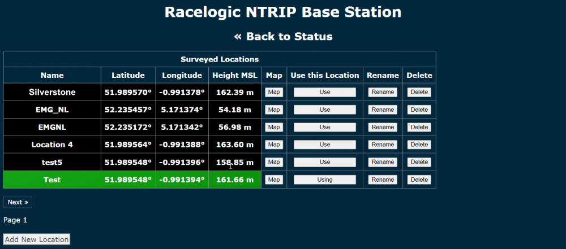Rename the Silverstone location
Screen dimensions: 566x249
pos(383,92)
